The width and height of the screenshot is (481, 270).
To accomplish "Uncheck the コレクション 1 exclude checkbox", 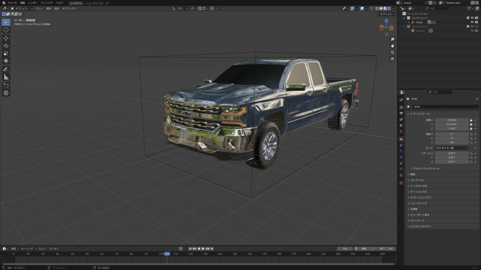I will pos(468,18).
